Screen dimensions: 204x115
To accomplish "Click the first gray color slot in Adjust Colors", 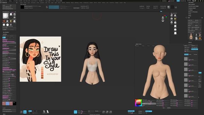I will (x=186, y=59).
